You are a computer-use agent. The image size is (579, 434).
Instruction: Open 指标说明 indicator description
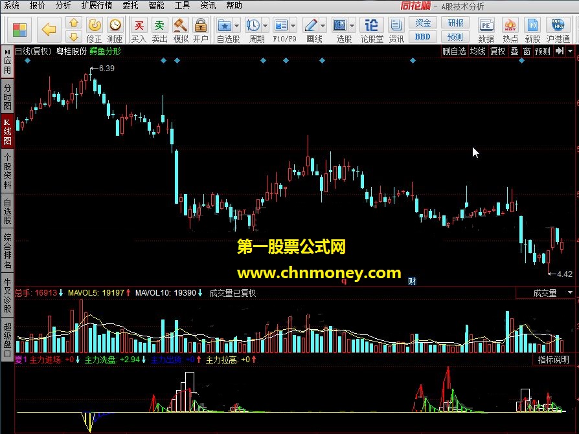tap(554, 360)
